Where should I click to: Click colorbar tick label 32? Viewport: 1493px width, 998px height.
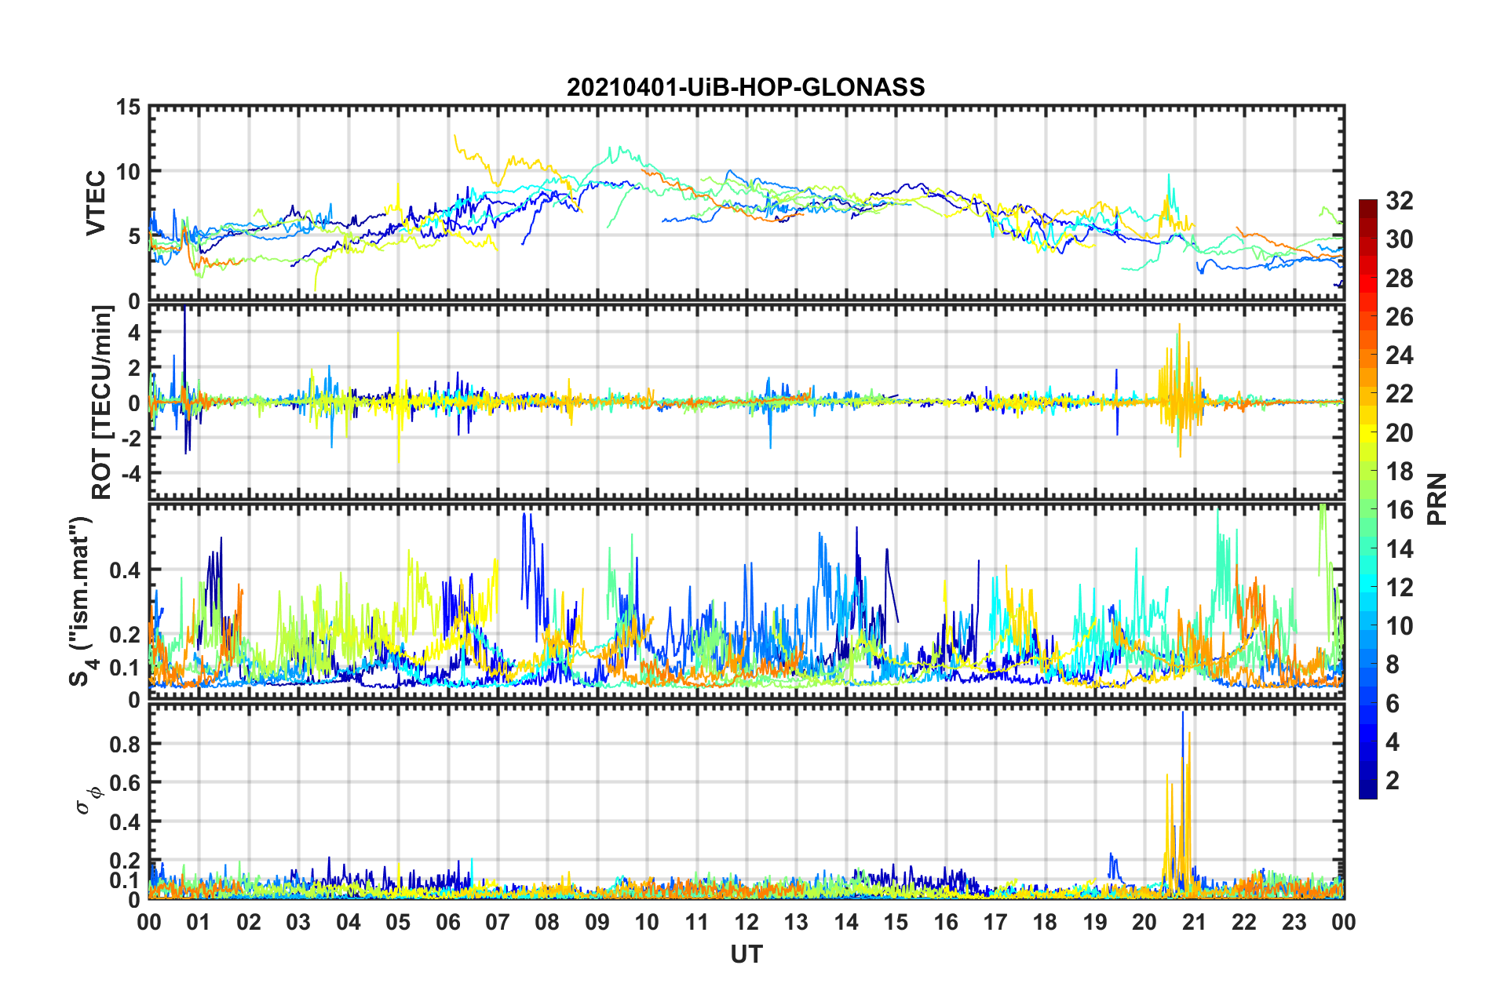point(1399,201)
